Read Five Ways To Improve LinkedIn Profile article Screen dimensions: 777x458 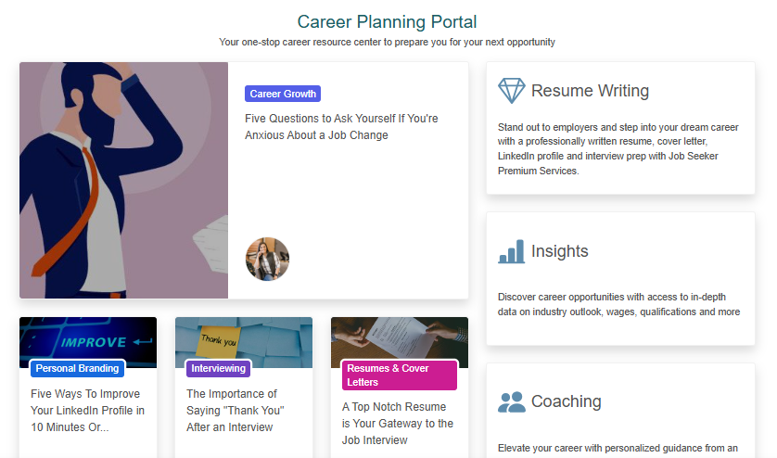[x=87, y=411]
